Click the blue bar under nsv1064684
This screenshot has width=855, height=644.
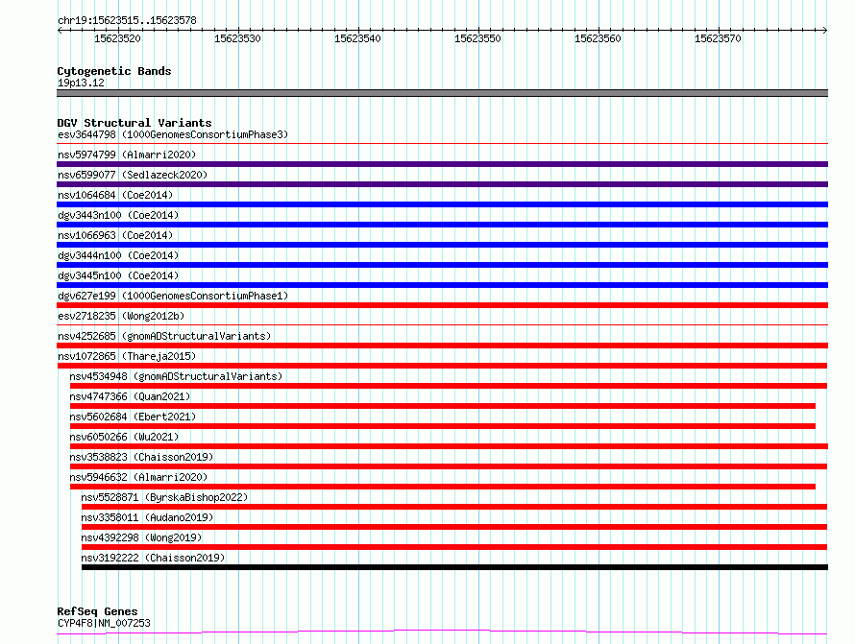442,204
